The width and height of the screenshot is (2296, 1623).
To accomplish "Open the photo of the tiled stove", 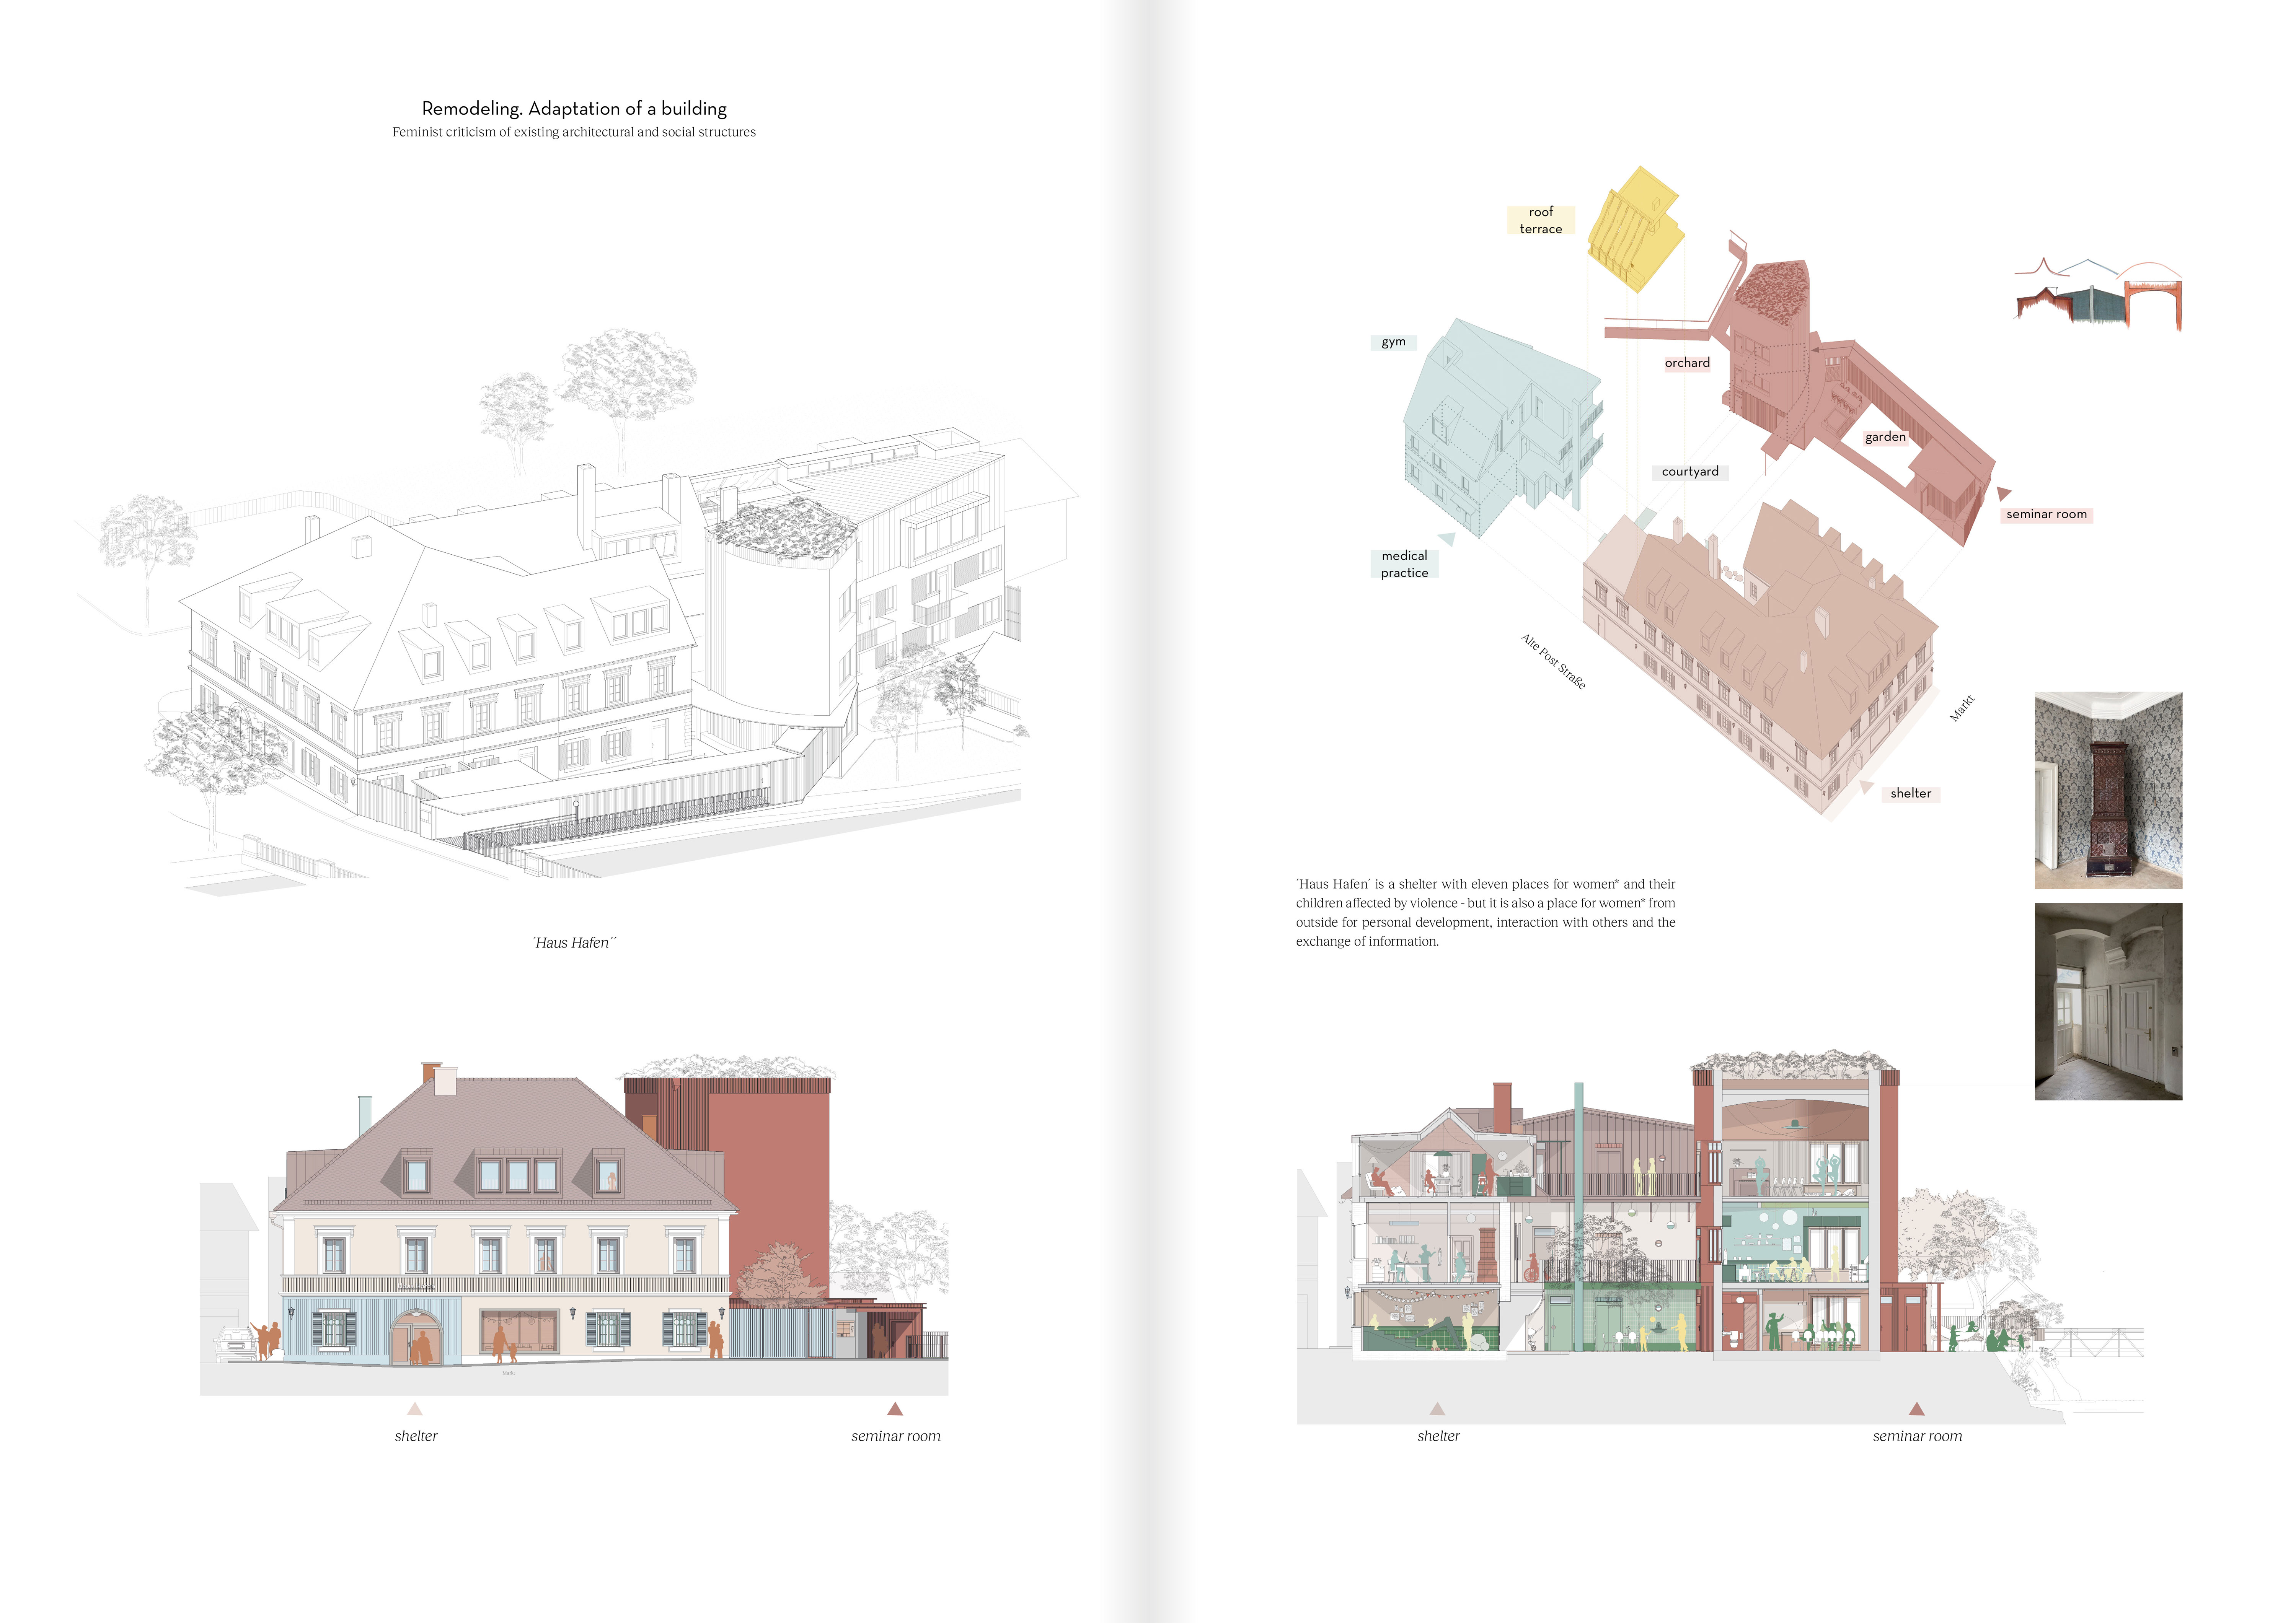I will pos(2108,791).
